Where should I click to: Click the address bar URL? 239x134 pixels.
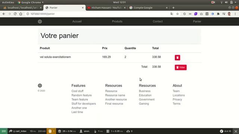pyautogui.click(x=43, y=14)
